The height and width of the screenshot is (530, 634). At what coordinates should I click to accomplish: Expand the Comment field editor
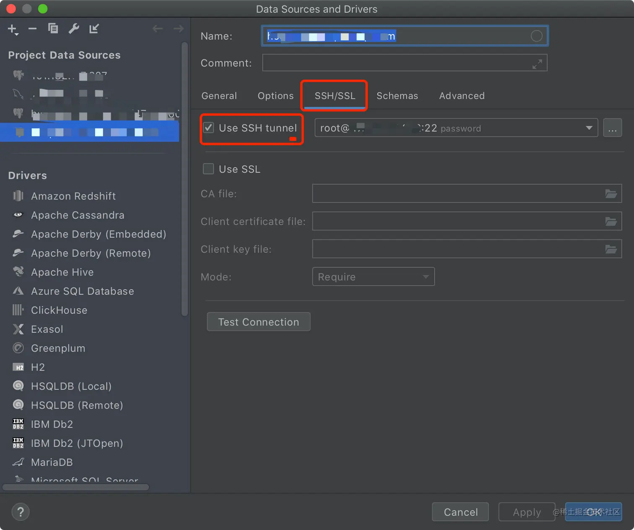tap(537, 64)
